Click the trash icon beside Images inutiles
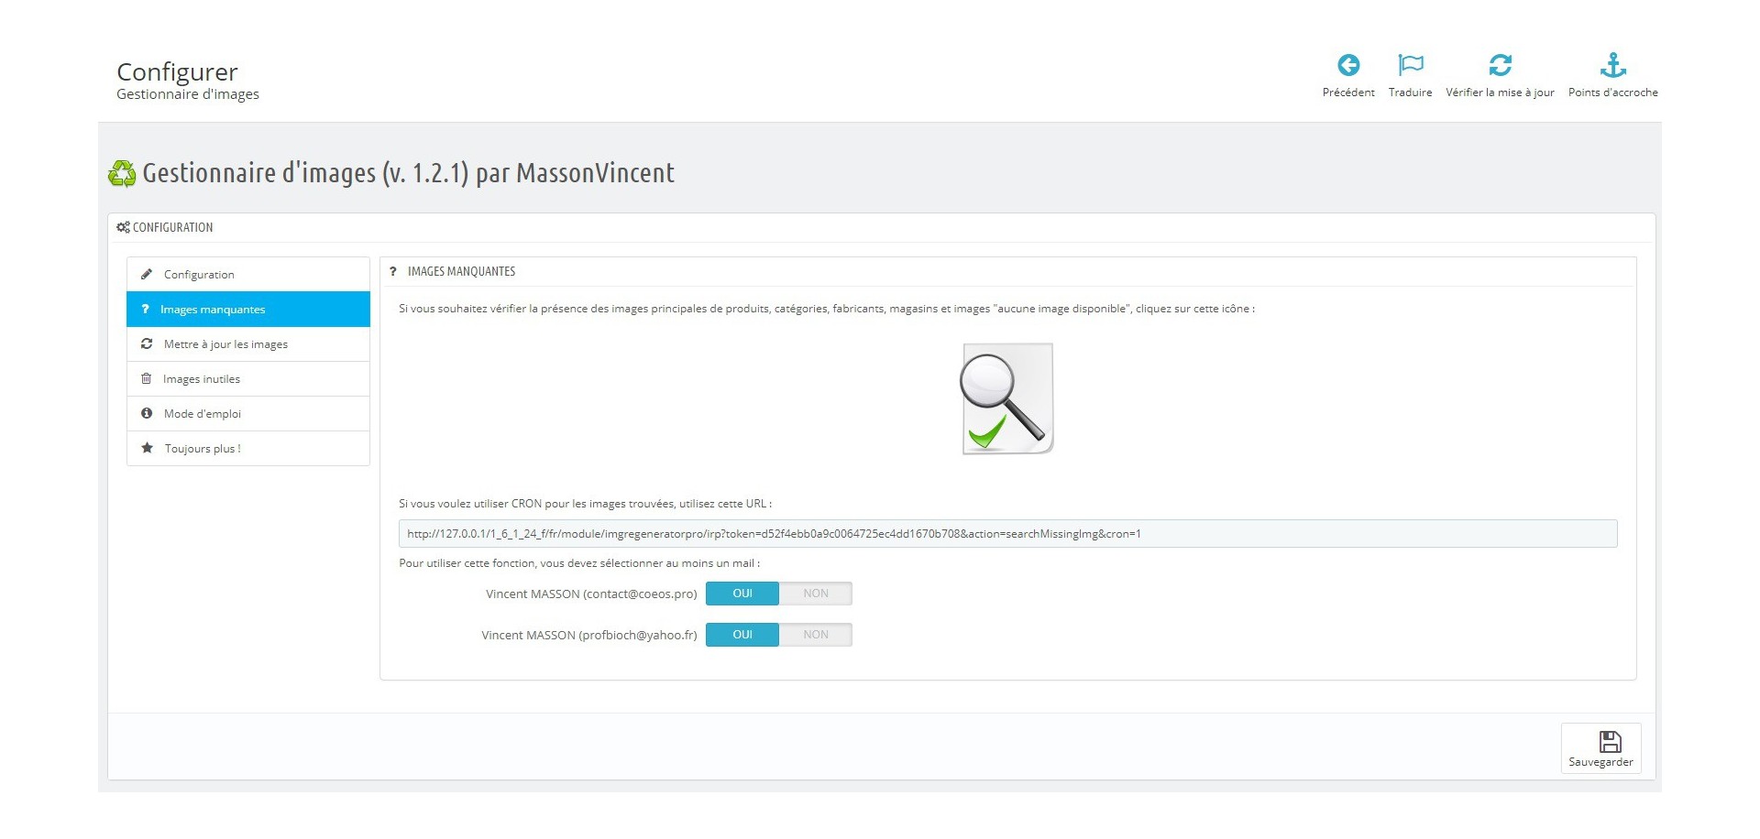Image resolution: width=1760 pixels, height=839 pixels. (146, 379)
